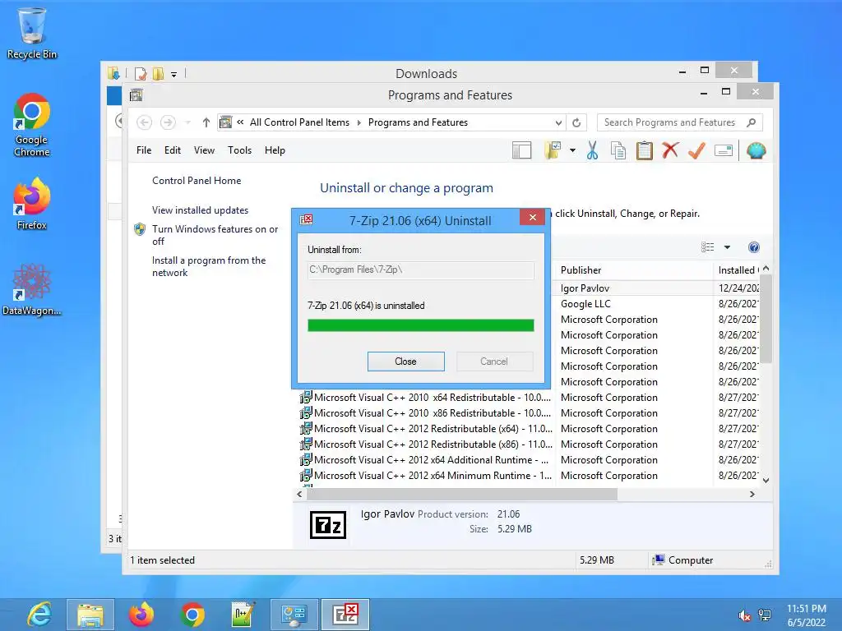Click the new folder icon in Downloads title bar
Image resolution: width=842 pixels, height=631 pixels.
click(x=159, y=73)
